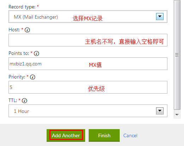
Task: Click the info icon beside Host label
Action: point(27,30)
